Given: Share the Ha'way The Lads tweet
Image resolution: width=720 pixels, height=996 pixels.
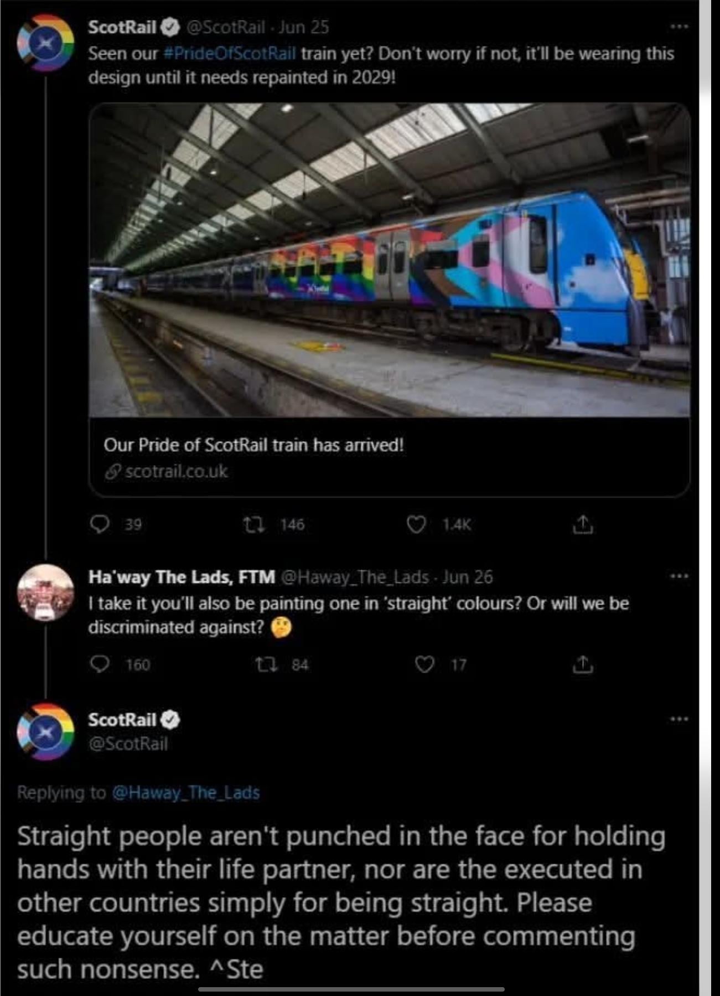Looking at the screenshot, I should pos(582,664).
